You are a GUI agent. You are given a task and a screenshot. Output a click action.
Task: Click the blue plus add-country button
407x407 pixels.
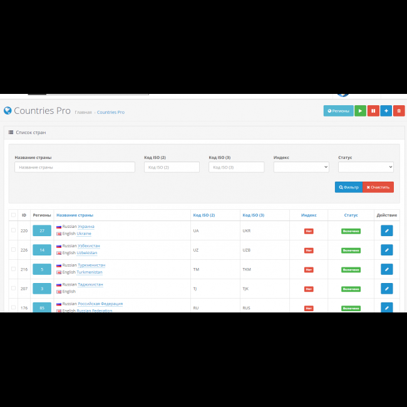tap(386, 111)
